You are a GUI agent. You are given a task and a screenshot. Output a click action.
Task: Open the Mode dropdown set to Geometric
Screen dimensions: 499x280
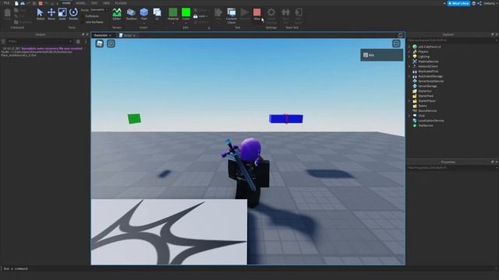(99, 10)
